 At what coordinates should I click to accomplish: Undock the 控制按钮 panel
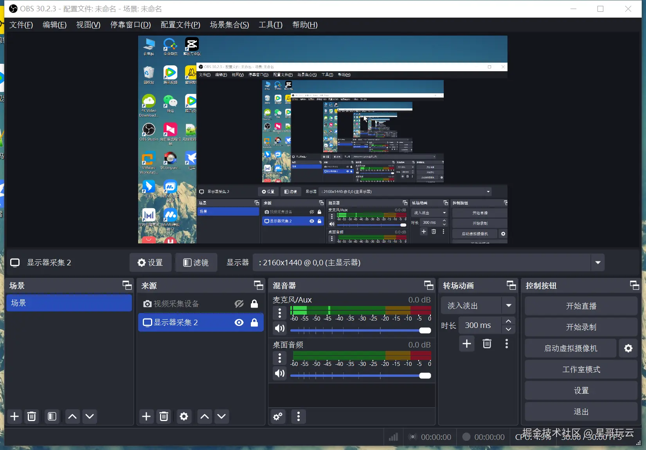tap(635, 285)
